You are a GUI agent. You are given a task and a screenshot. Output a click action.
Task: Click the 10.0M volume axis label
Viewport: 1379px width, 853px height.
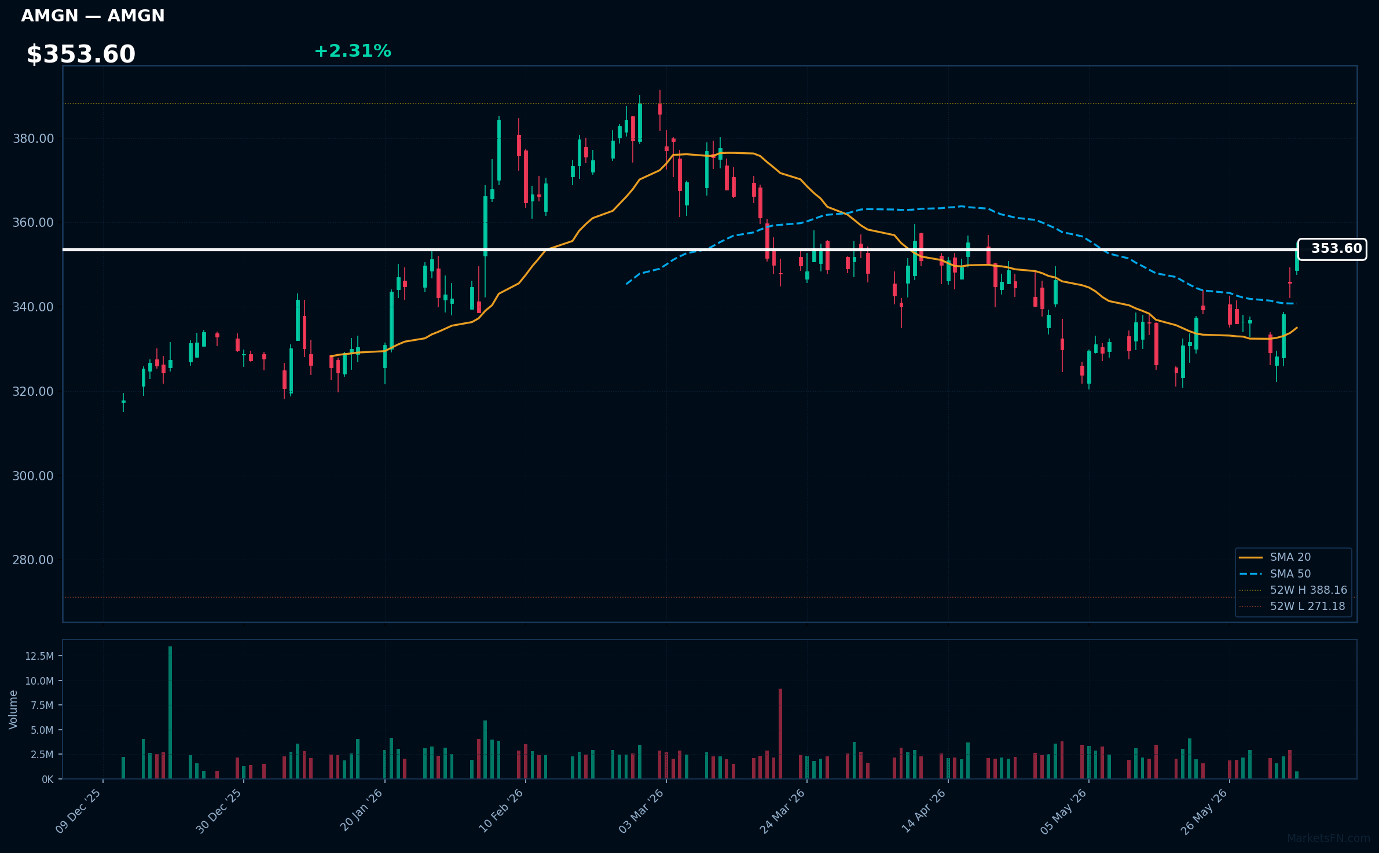pyautogui.click(x=39, y=681)
